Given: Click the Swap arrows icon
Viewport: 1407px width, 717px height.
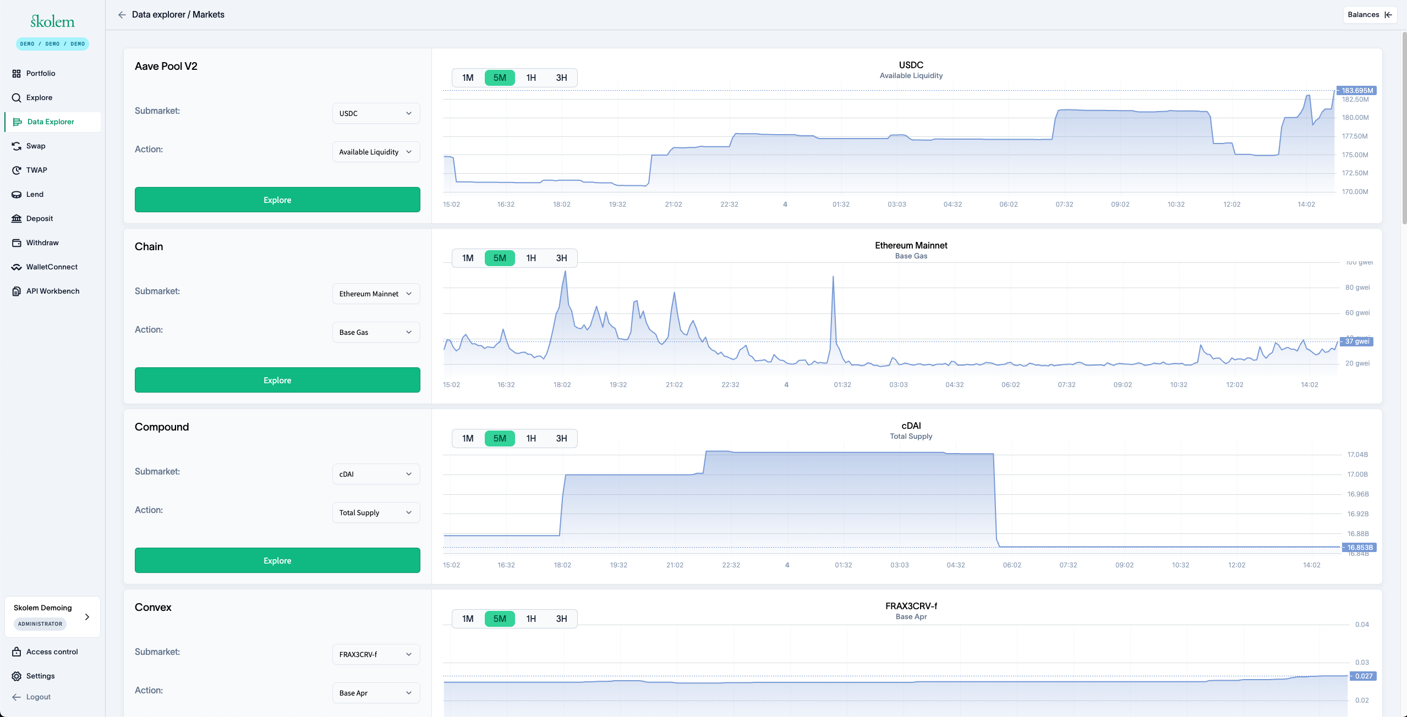Looking at the screenshot, I should pos(17,146).
